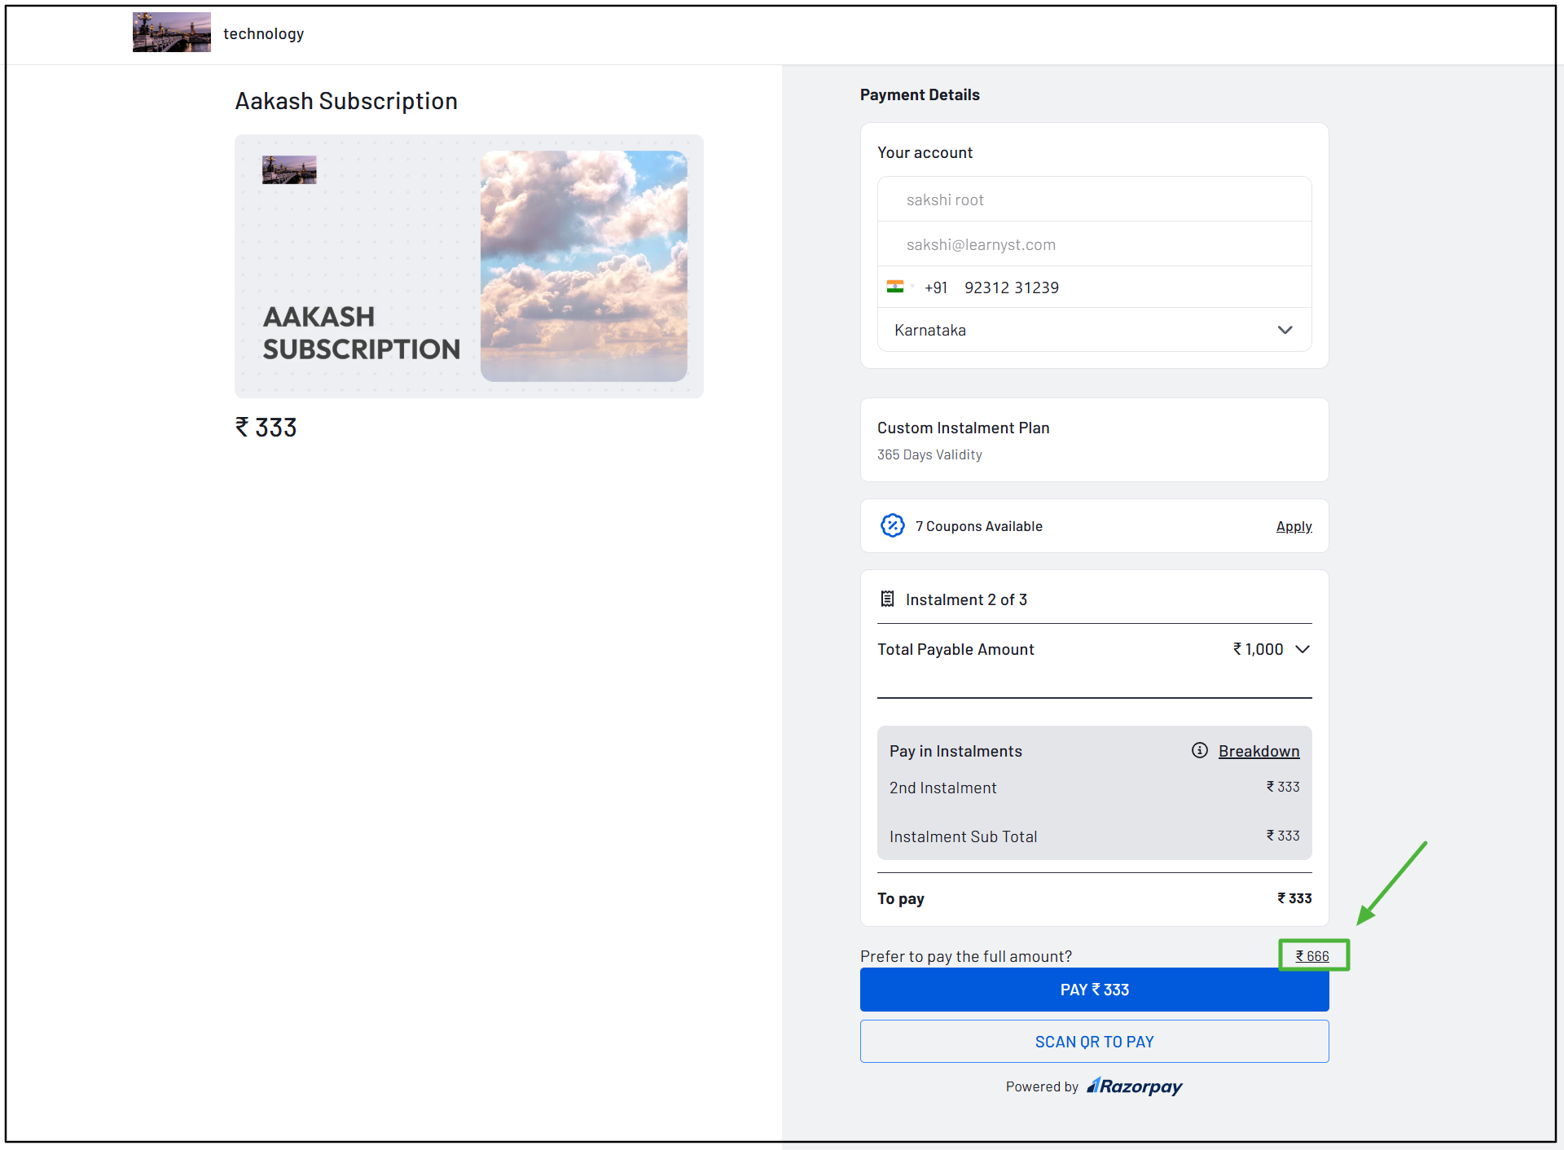
Task: Click the 'Payment Details' heading
Action: click(920, 94)
